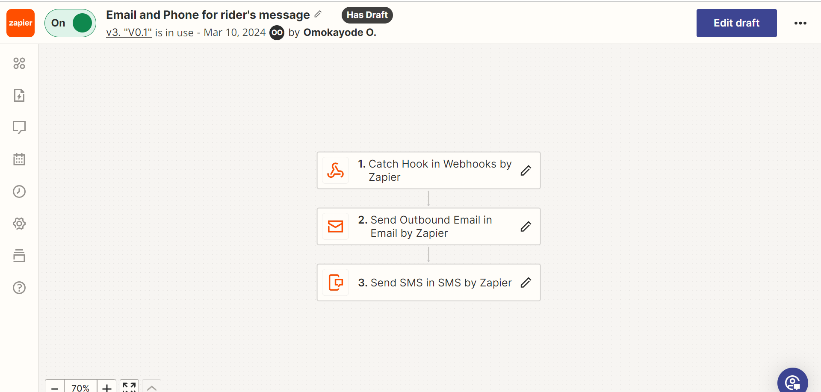Select the Catch Hook in Webhooks step
Image resolution: width=821 pixels, height=392 pixels.
(x=428, y=170)
